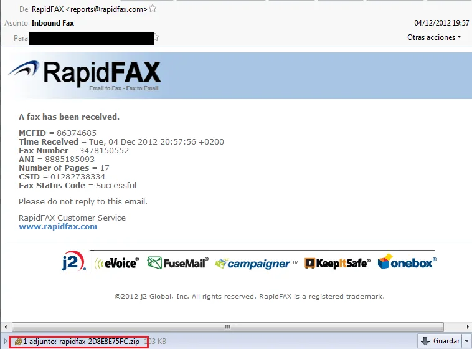Click the scroll right arrow
This screenshot has height=349, width=472.
pos(468,327)
